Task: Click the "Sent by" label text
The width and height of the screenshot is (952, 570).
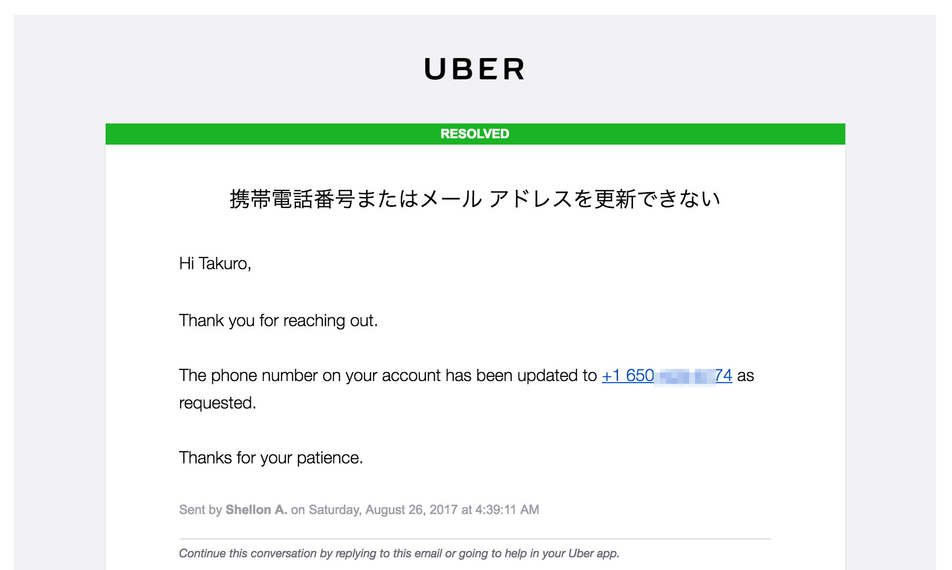Action: click(200, 510)
